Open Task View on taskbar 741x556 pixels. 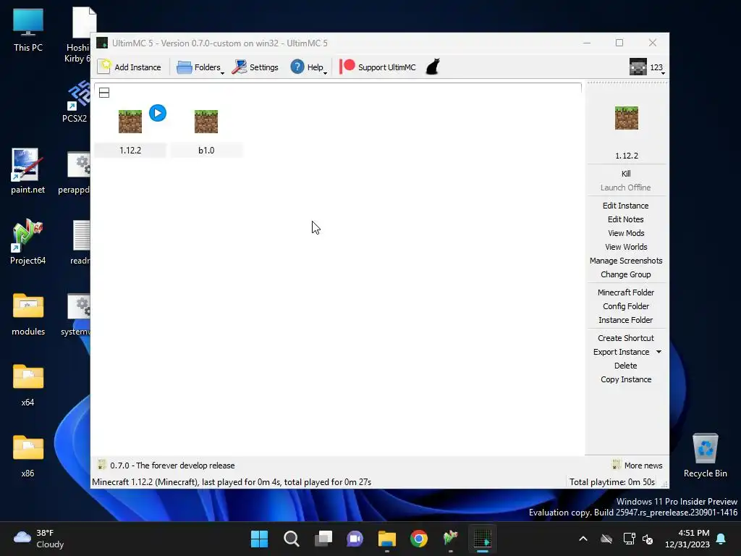(323, 539)
